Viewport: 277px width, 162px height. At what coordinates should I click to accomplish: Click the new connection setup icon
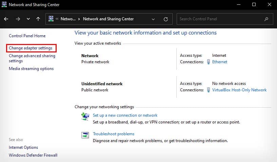(85, 117)
